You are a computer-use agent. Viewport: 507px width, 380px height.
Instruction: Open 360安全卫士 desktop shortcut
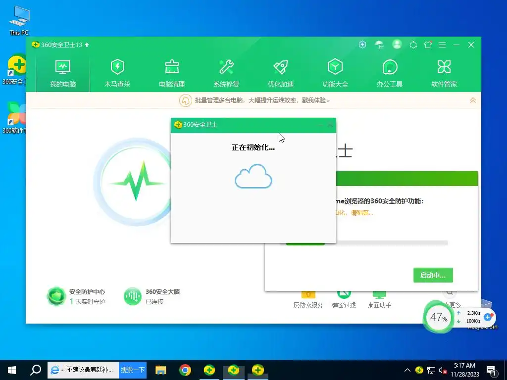tap(15, 69)
